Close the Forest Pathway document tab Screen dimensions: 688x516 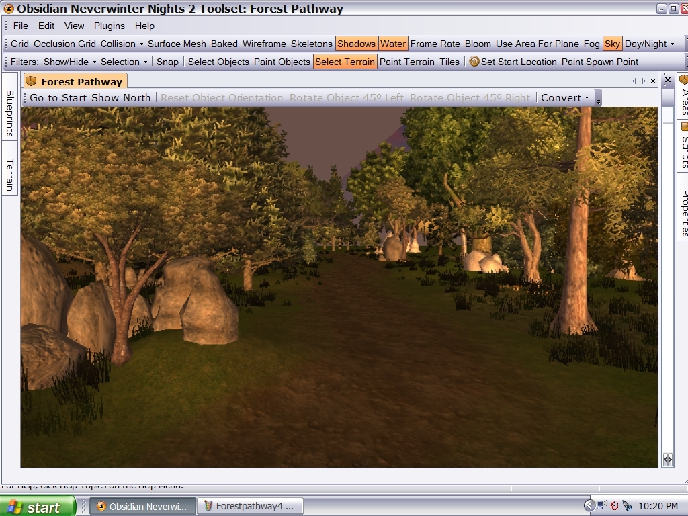653,81
